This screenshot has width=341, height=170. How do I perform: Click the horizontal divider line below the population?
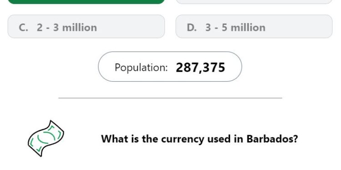tap(170, 98)
